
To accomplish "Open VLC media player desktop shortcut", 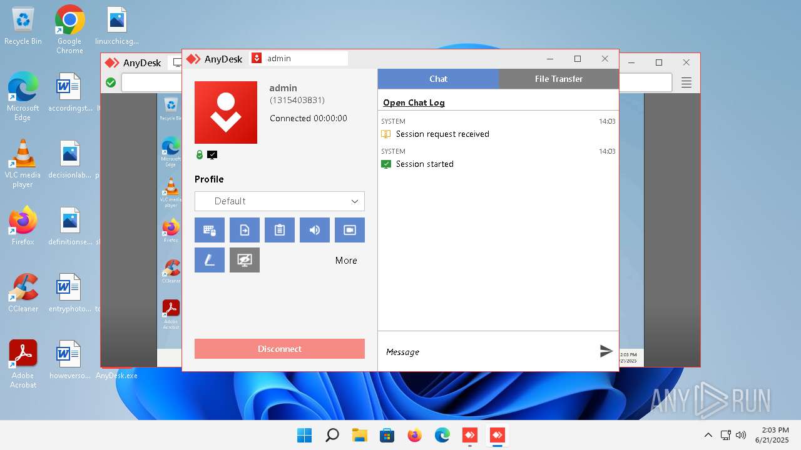I will point(23,163).
